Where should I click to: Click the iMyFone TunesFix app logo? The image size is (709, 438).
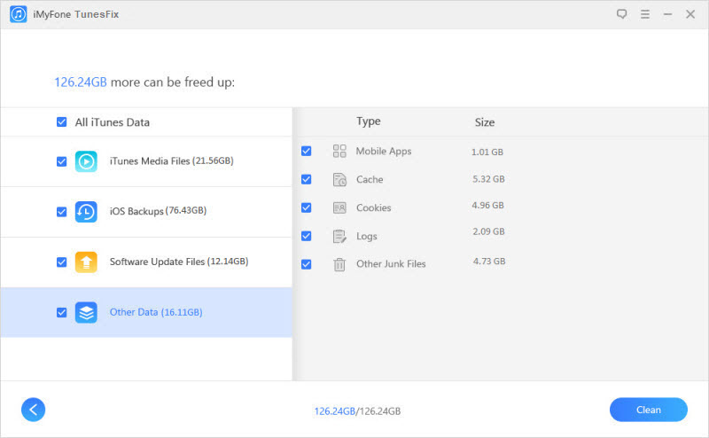18,14
